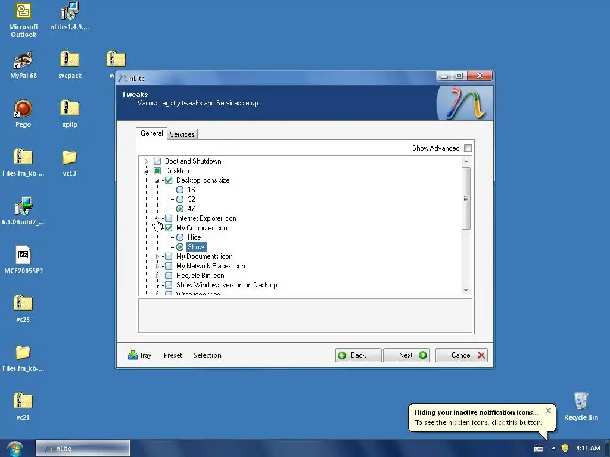Click Next to continue in nLite
The height and width of the screenshot is (457, 610).
(406, 355)
